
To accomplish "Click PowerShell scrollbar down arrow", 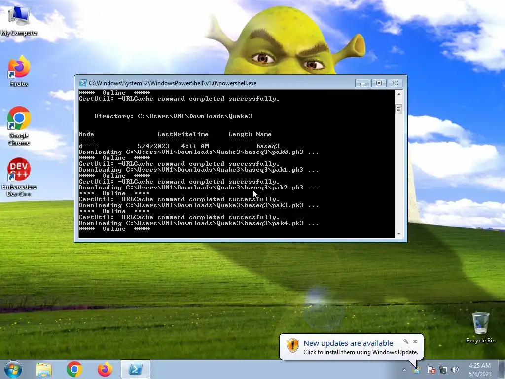I will 398,233.
